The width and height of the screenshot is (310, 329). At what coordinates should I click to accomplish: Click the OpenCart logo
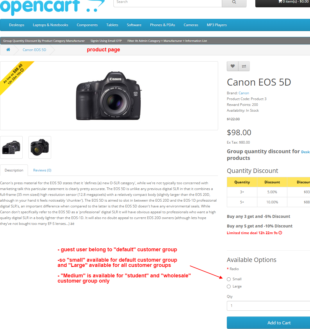click(52, 6)
